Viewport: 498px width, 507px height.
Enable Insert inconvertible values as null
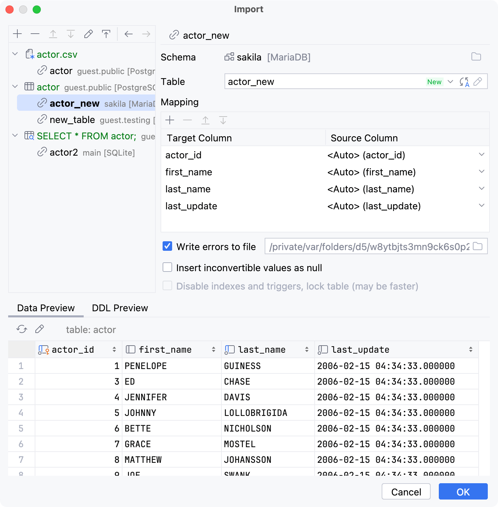[167, 267]
